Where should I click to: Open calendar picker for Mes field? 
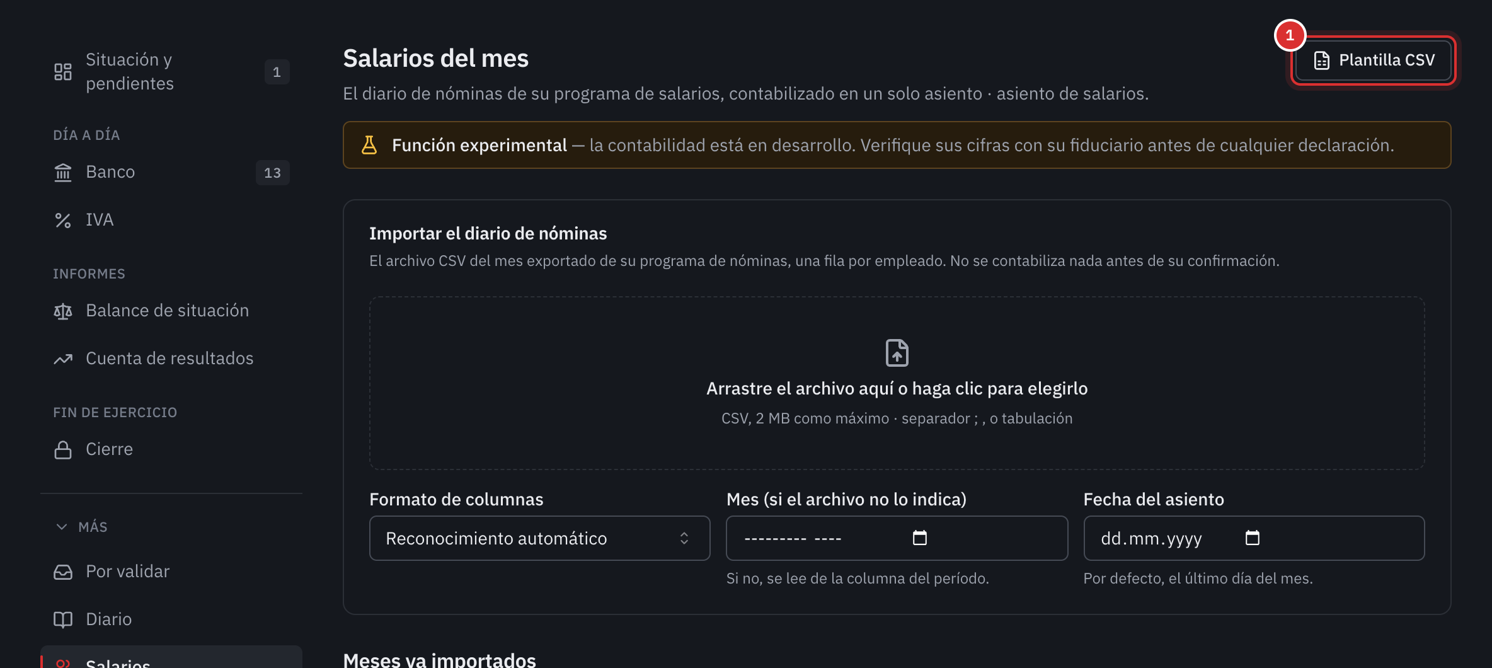pos(920,538)
